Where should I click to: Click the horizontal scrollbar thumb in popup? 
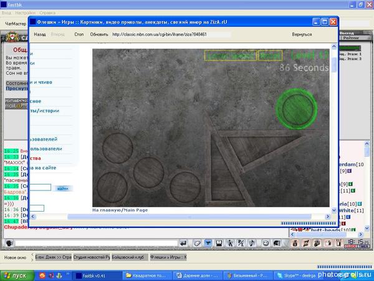189,217
